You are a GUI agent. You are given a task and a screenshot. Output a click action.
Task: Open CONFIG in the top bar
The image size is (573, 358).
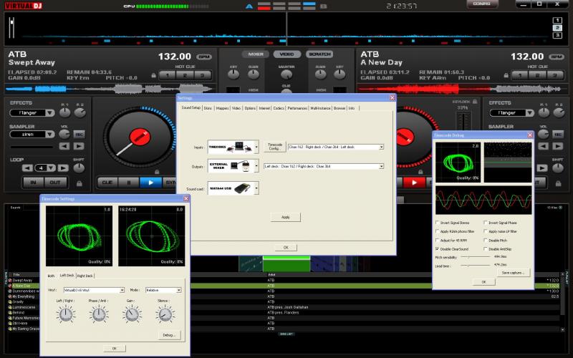tap(482, 4)
